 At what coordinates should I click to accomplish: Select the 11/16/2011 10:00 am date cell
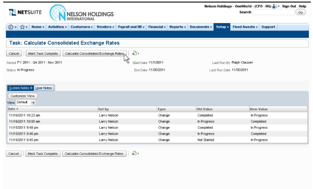coord(24,121)
